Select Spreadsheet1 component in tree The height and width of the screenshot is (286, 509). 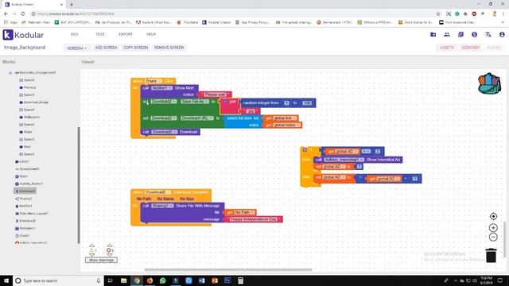tap(27, 169)
